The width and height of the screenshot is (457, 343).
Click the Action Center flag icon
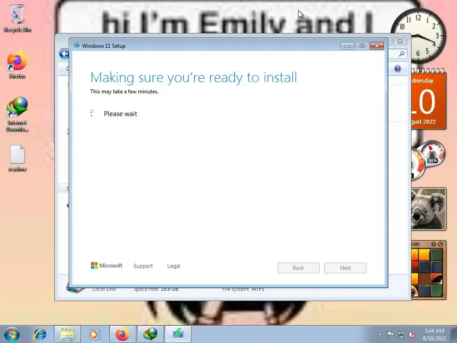pyautogui.click(x=390, y=335)
